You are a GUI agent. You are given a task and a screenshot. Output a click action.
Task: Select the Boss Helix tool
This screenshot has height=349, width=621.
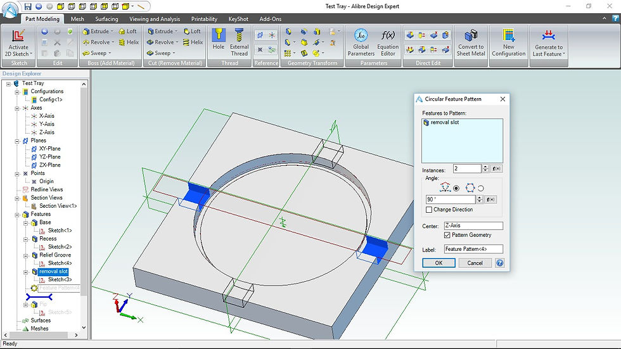(x=128, y=42)
